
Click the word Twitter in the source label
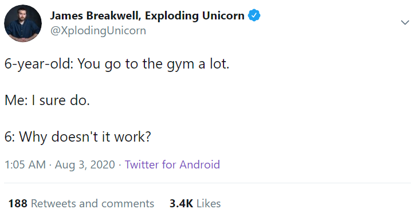142,164
